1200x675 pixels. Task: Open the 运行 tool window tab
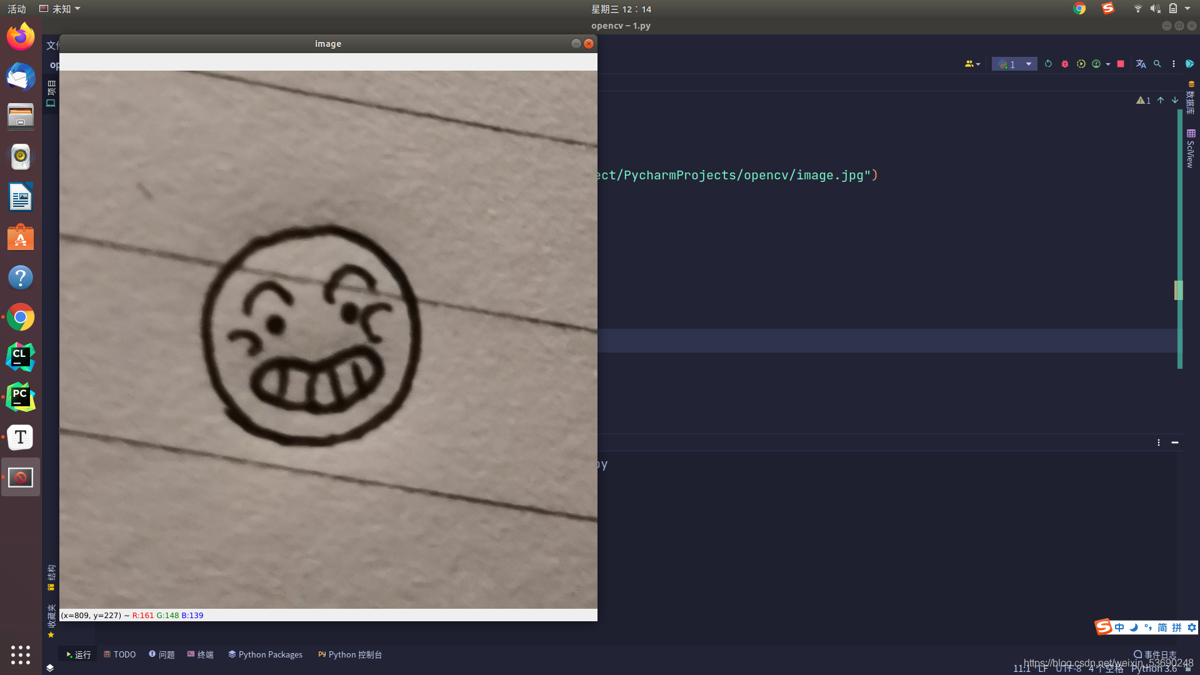tap(78, 654)
